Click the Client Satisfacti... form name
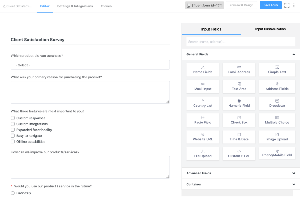Screen dimensions: 300x205 [x=19, y=6]
